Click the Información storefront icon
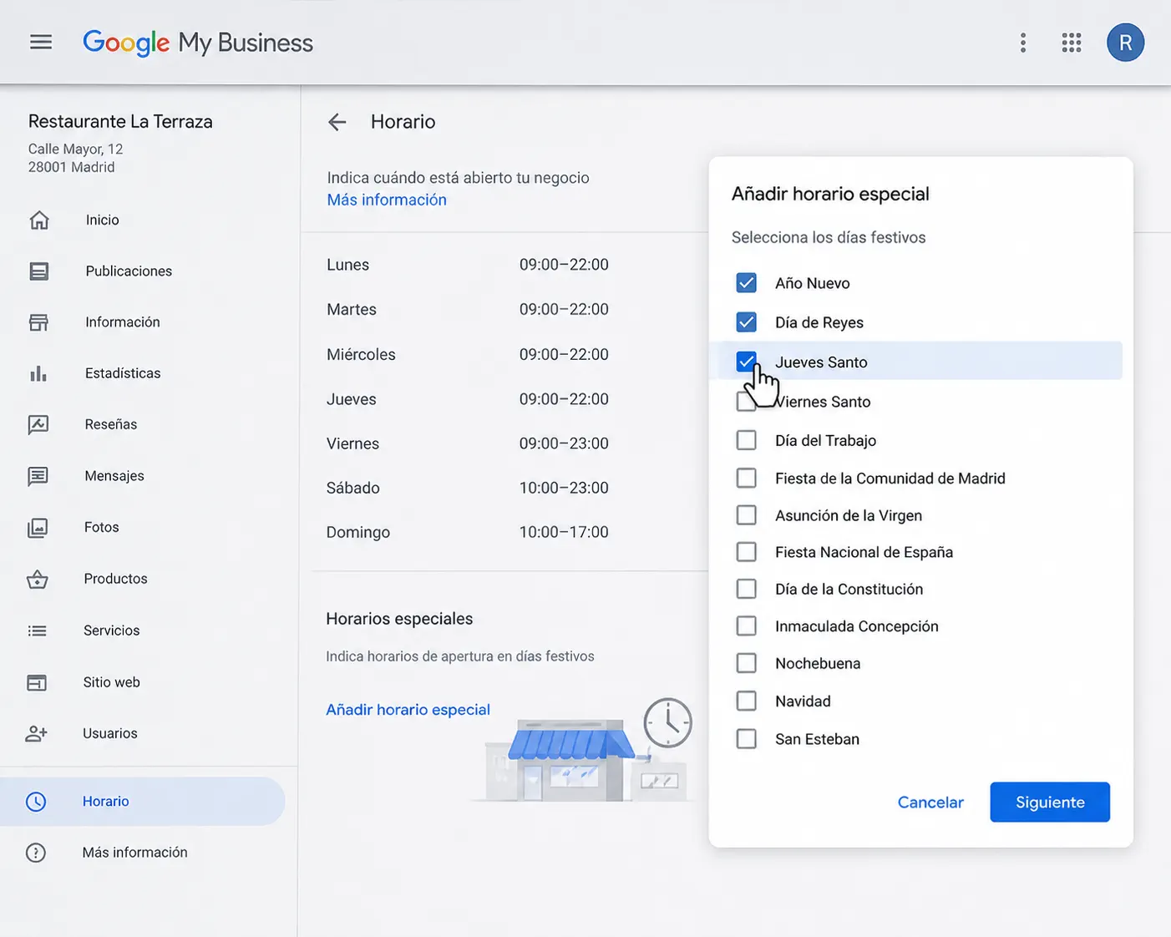Screen dimensions: 1171x937 click(39, 322)
